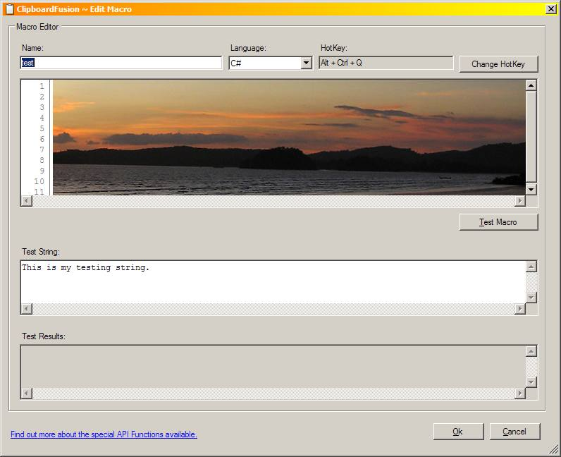
Task: Click the Change HotKey button
Action: point(498,64)
